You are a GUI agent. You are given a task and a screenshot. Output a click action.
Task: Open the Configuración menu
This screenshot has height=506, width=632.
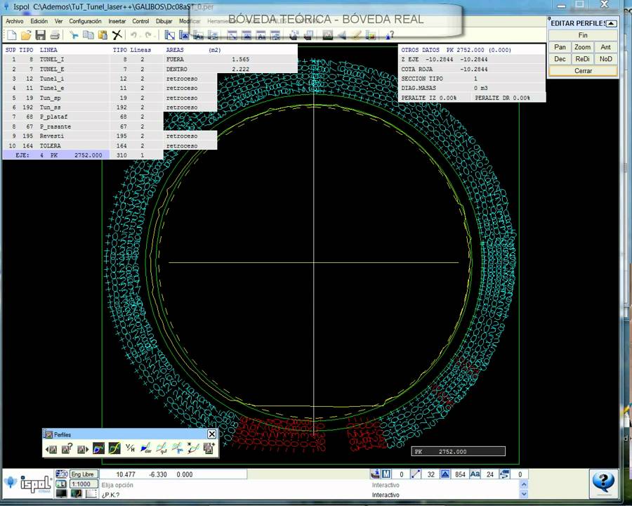[85, 21]
